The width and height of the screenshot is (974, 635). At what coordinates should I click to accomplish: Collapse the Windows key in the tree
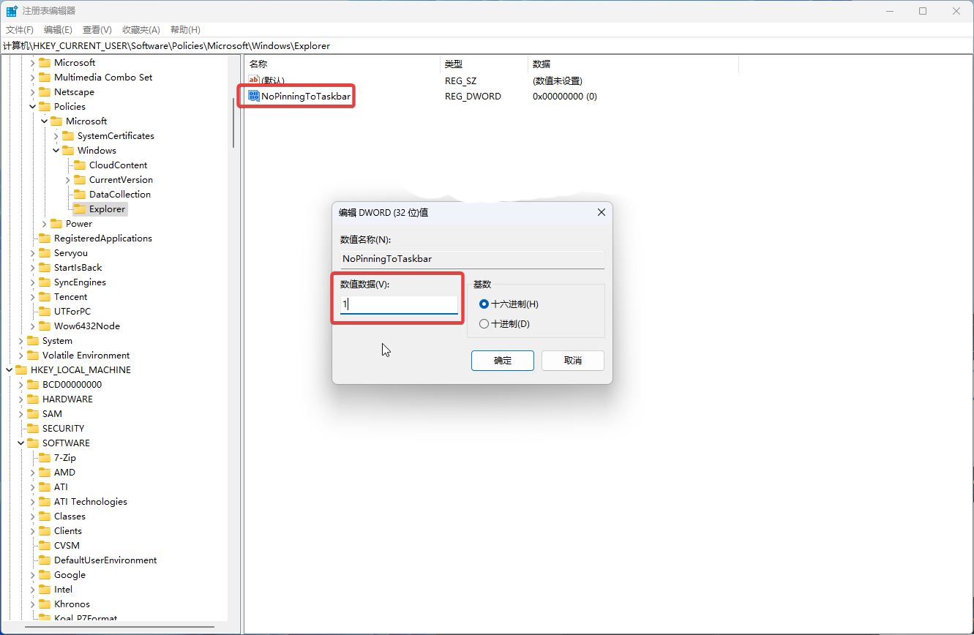click(x=56, y=150)
